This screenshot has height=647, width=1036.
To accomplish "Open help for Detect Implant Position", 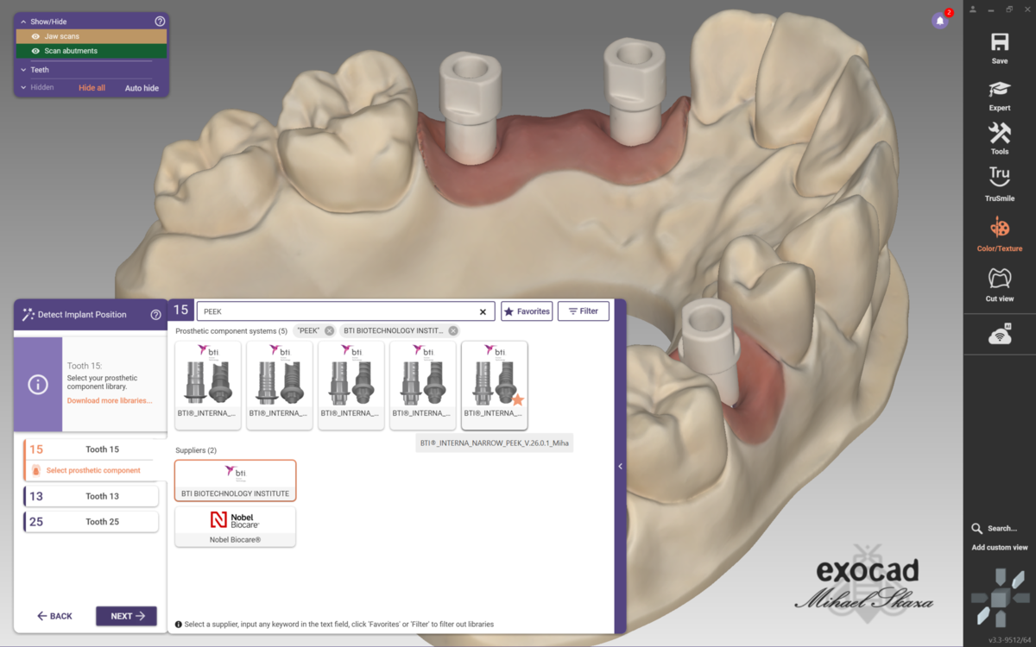I will click(156, 315).
